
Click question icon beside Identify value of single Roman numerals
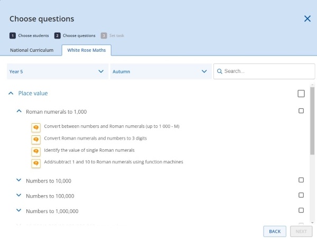point(36,151)
